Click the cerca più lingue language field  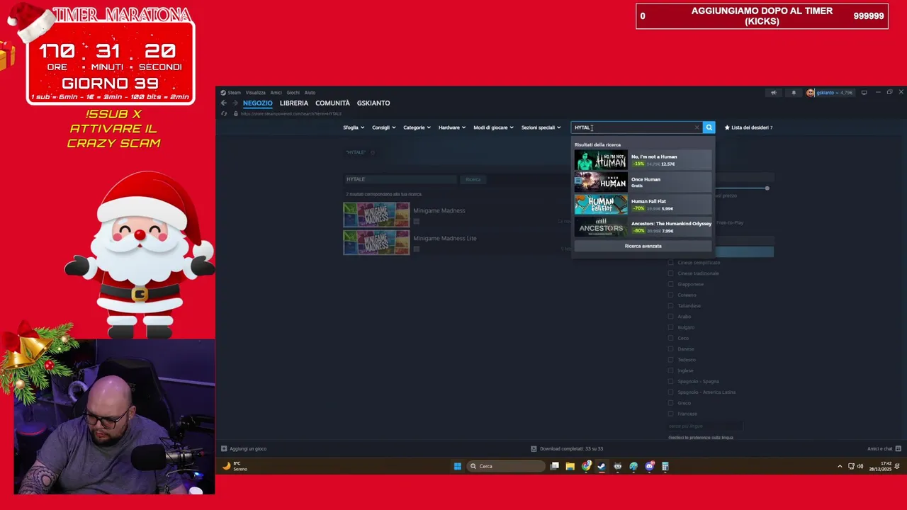(705, 426)
